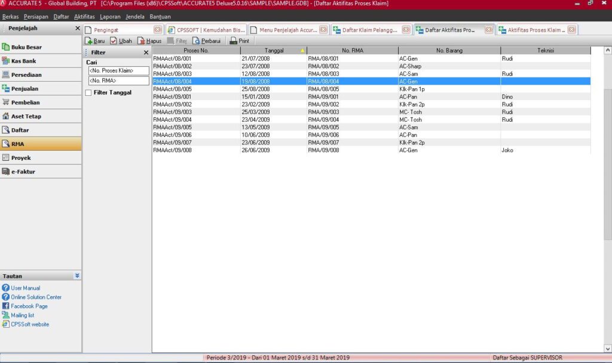This screenshot has height=363, width=612.
Task: Enable the Filter Tanggal checkbox
Action: (89, 92)
